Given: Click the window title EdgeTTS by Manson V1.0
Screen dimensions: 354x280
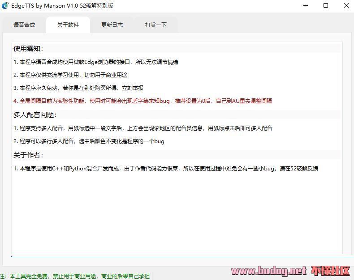Looking at the screenshot, I should [x=62, y=6].
